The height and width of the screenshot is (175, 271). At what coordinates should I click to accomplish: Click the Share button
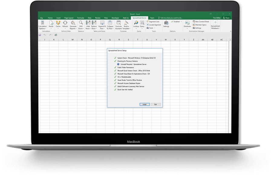(226, 18)
